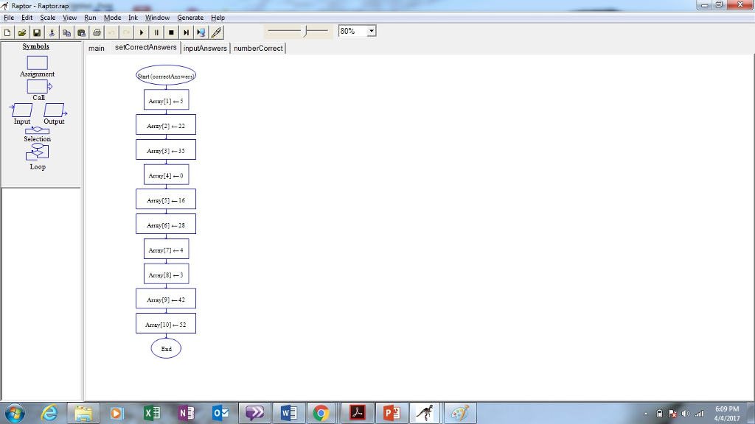Activate the Ink pen tool
The width and height of the screenshot is (755, 424).
tap(215, 32)
